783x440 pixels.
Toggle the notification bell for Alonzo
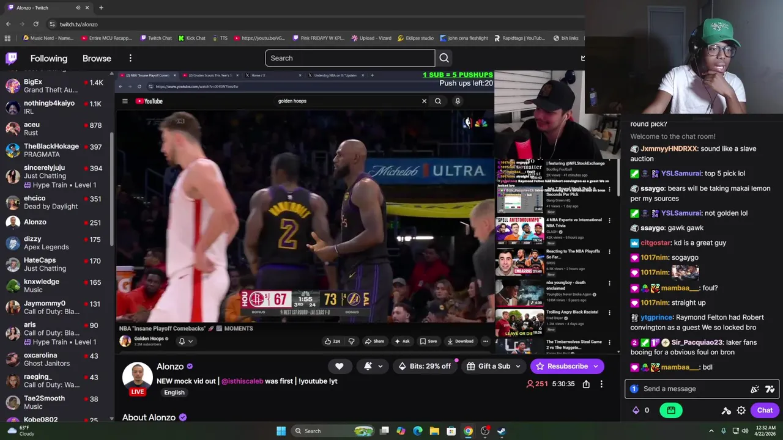click(368, 366)
